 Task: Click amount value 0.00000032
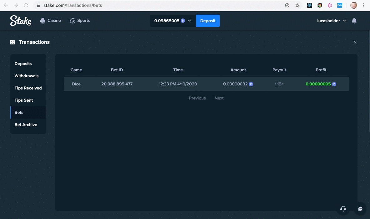[235, 84]
